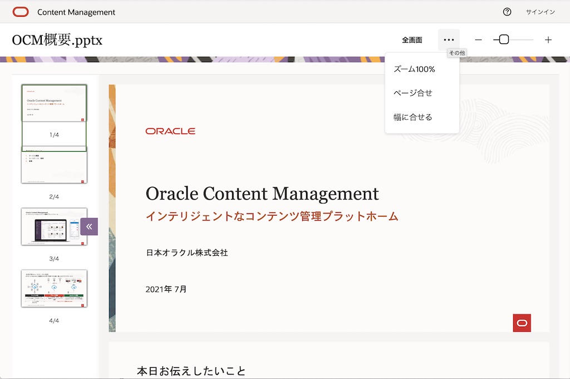Click the zoom in plus icon
Image resolution: width=570 pixels, height=379 pixels.
(x=548, y=40)
